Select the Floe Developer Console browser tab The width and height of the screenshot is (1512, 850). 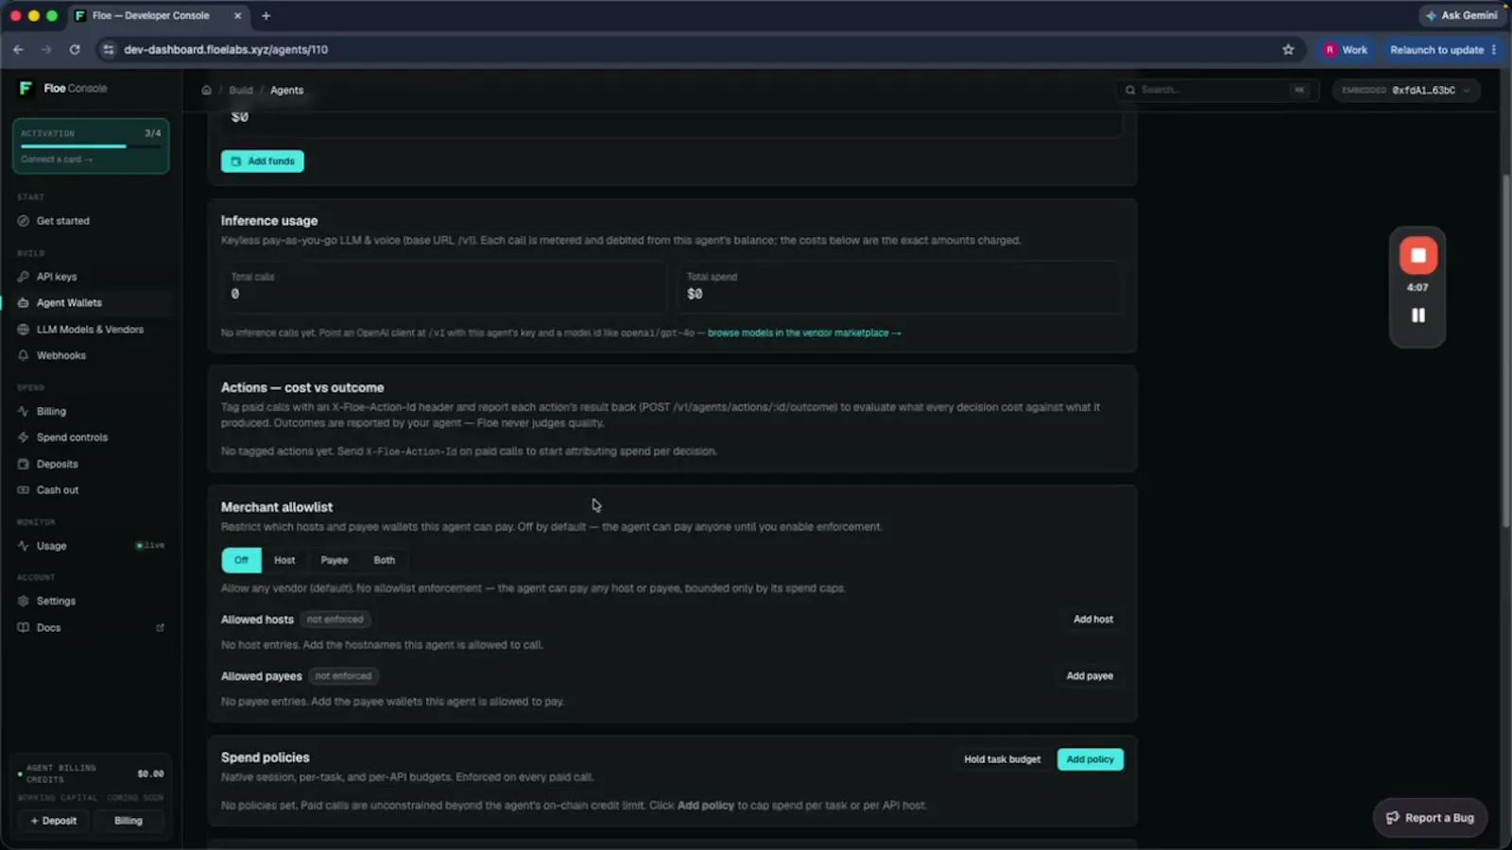pyautogui.click(x=159, y=16)
